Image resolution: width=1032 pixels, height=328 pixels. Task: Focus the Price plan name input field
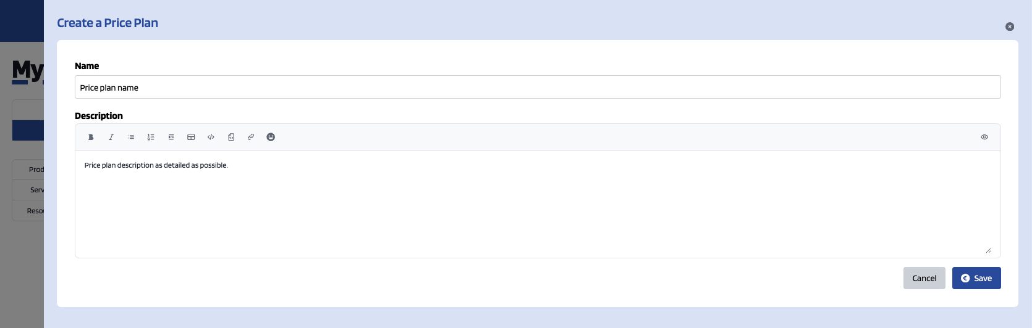pyautogui.click(x=538, y=87)
